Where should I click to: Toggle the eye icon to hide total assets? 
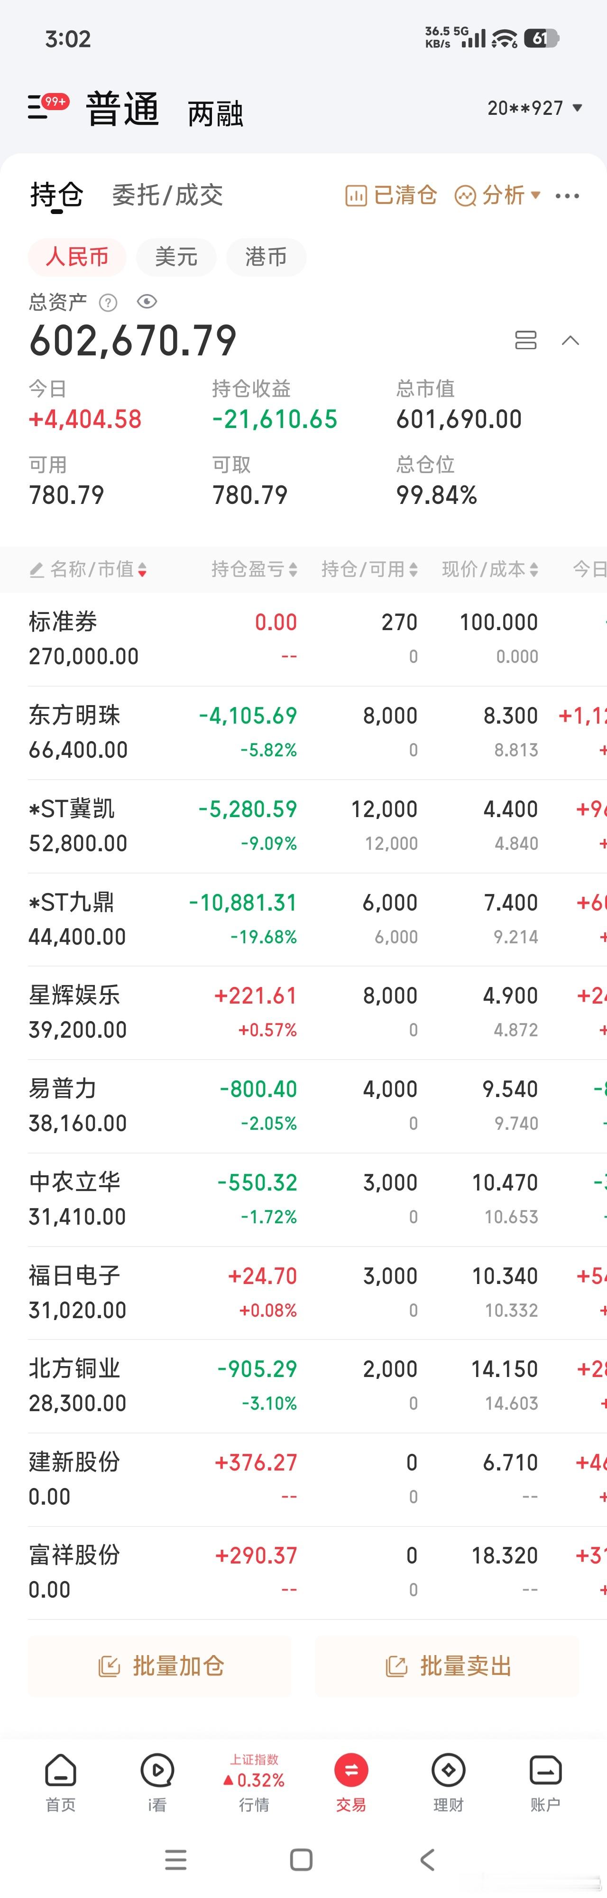(x=147, y=301)
